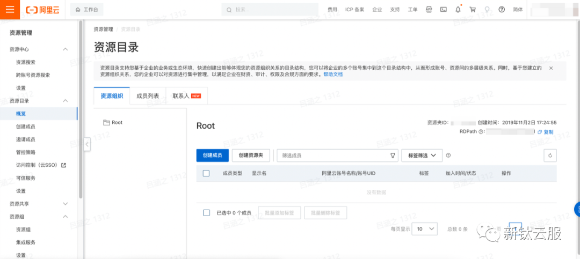Click the 创建资源夹 button

[251, 156]
